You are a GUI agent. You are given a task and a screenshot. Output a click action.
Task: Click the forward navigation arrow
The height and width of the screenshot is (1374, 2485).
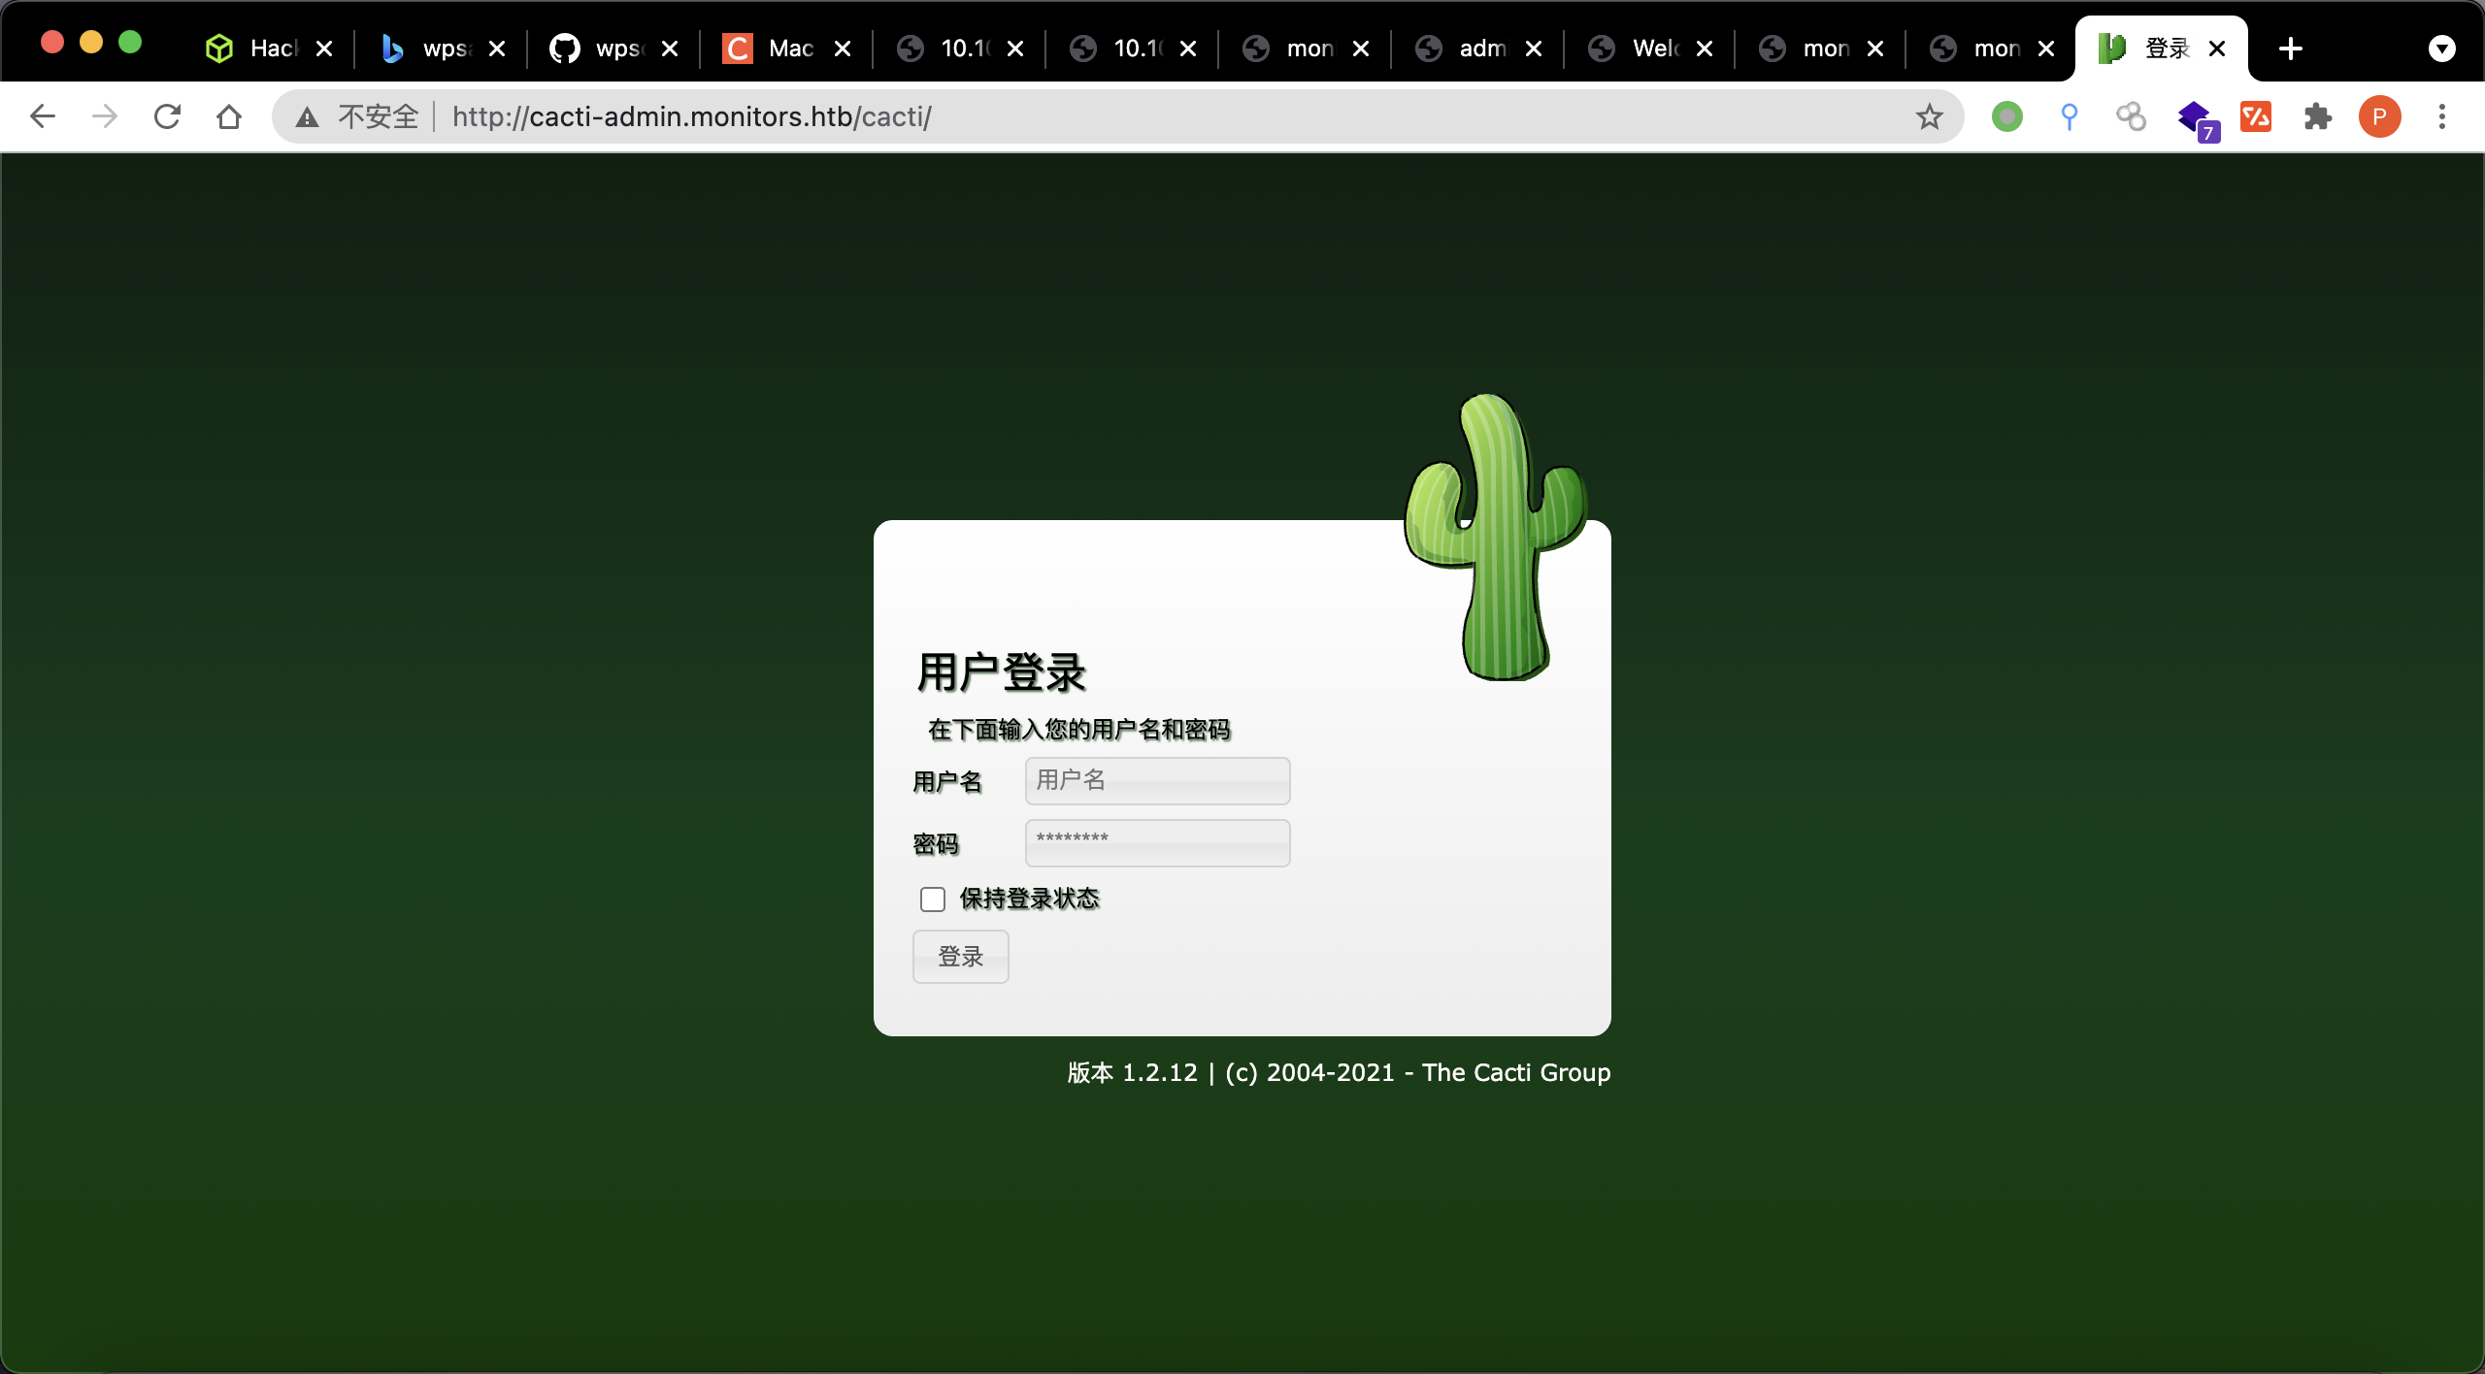[x=105, y=117]
